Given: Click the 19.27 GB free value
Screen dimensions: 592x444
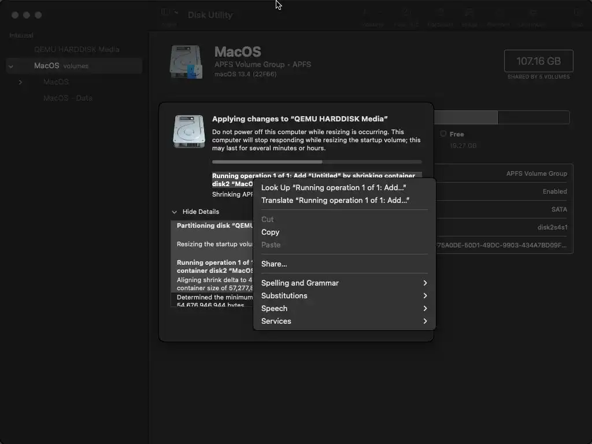Looking at the screenshot, I should [x=463, y=146].
